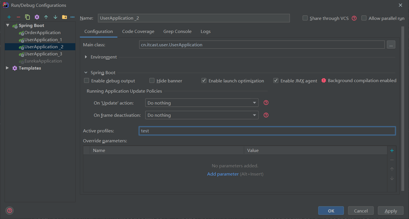The width and height of the screenshot is (409, 219).
Task: Open the Grep Console tab
Action: click(x=177, y=32)
